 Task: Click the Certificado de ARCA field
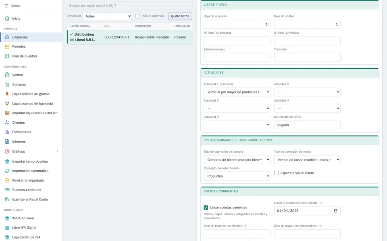click(307, 125)
